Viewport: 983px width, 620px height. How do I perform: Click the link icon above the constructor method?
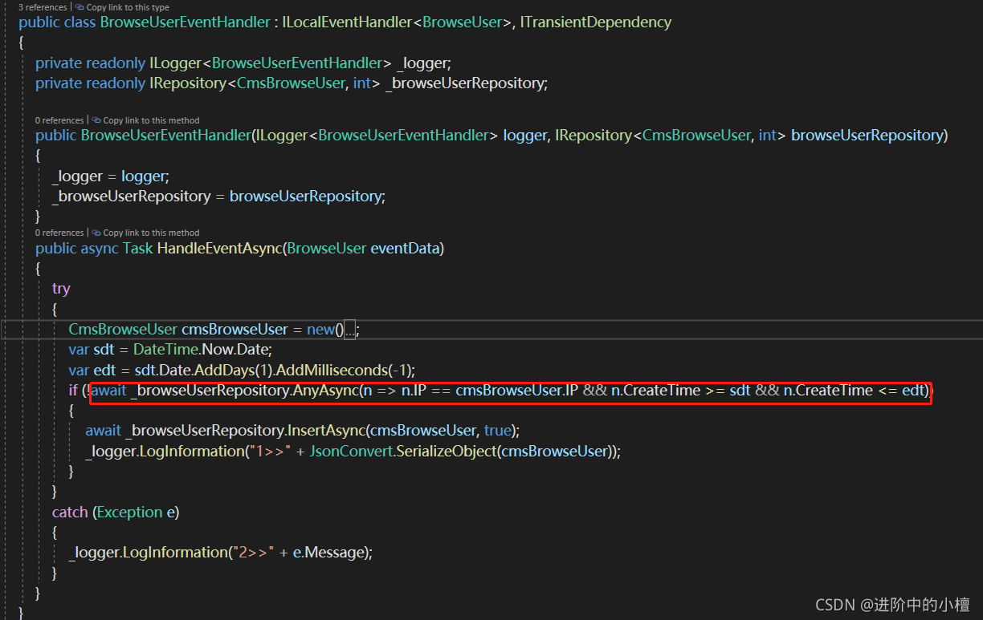tap(96, 120)
